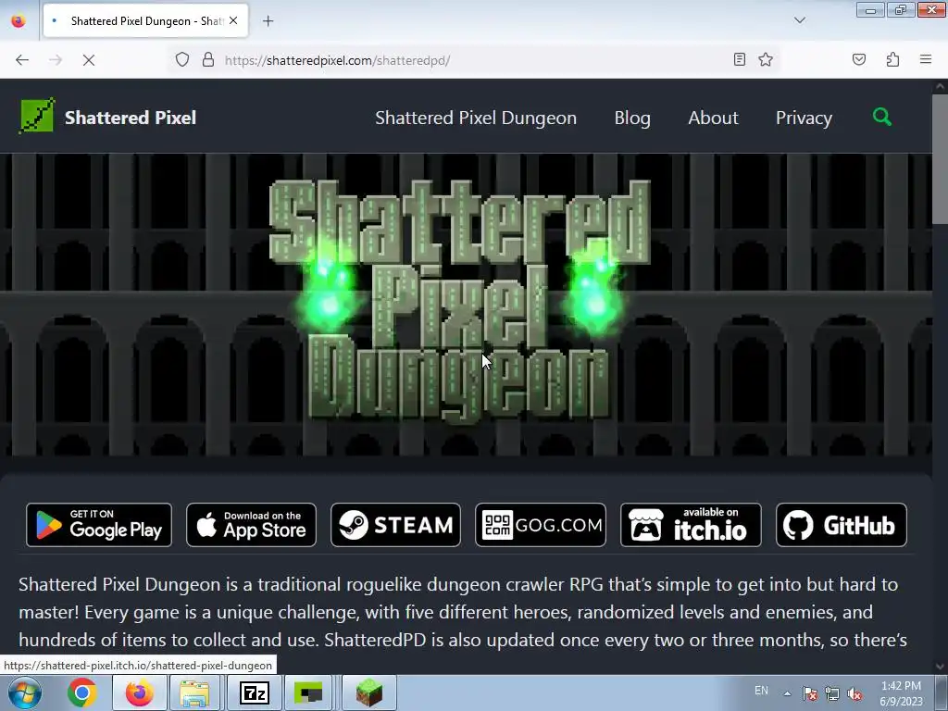This screenshot has height=711, width=948.
Task: Expand the list all tabs chevron
Action: coord(799,20)
